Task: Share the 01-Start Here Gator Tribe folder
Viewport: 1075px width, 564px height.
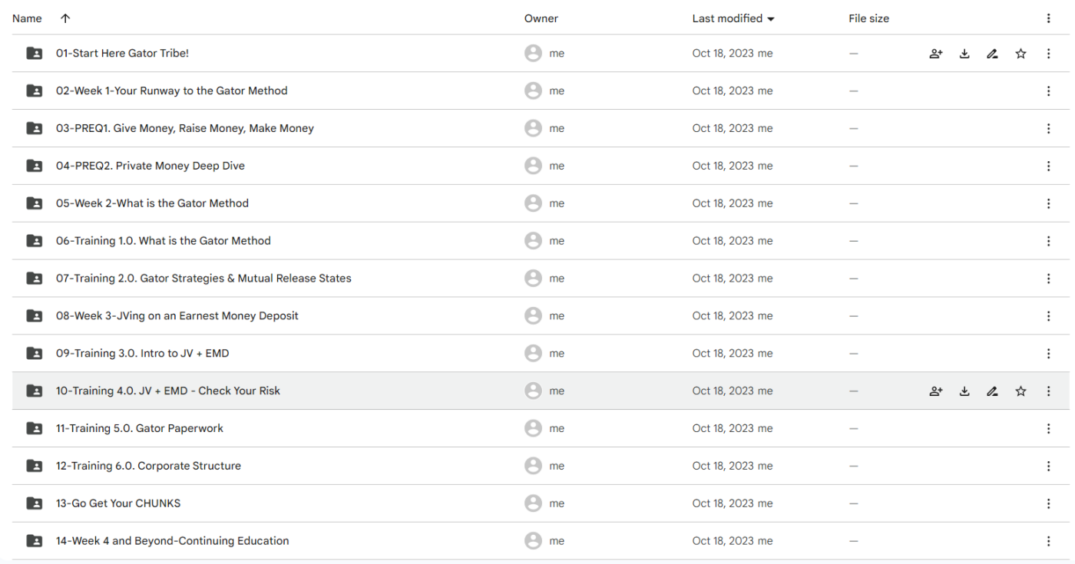Action: coord(936,54)
